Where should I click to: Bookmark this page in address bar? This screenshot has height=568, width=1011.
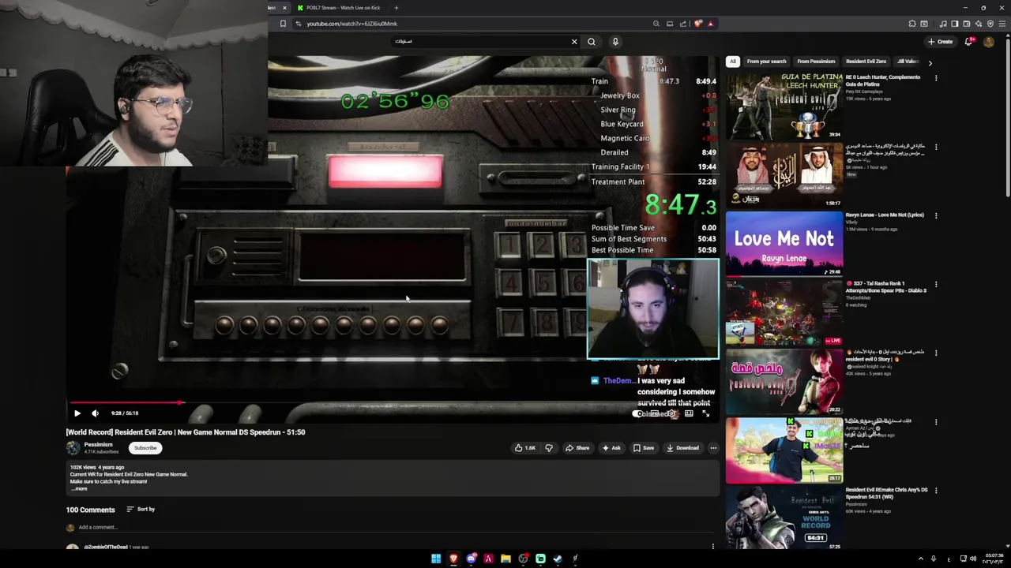tap(283, 24)
